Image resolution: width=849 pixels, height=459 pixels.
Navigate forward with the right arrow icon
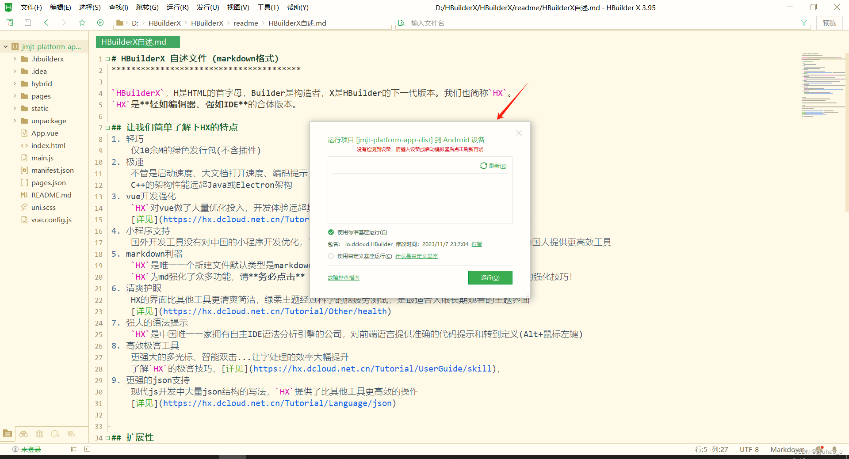pyautogui.click(x=64, y=23)
